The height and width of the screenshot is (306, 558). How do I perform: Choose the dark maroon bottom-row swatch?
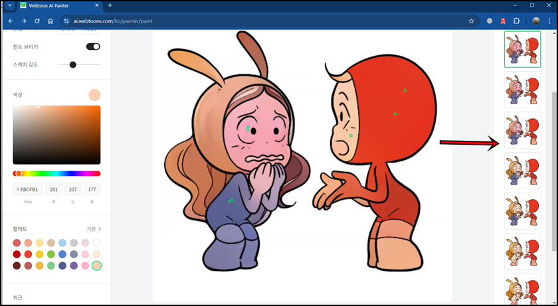(x=17, y=266)
